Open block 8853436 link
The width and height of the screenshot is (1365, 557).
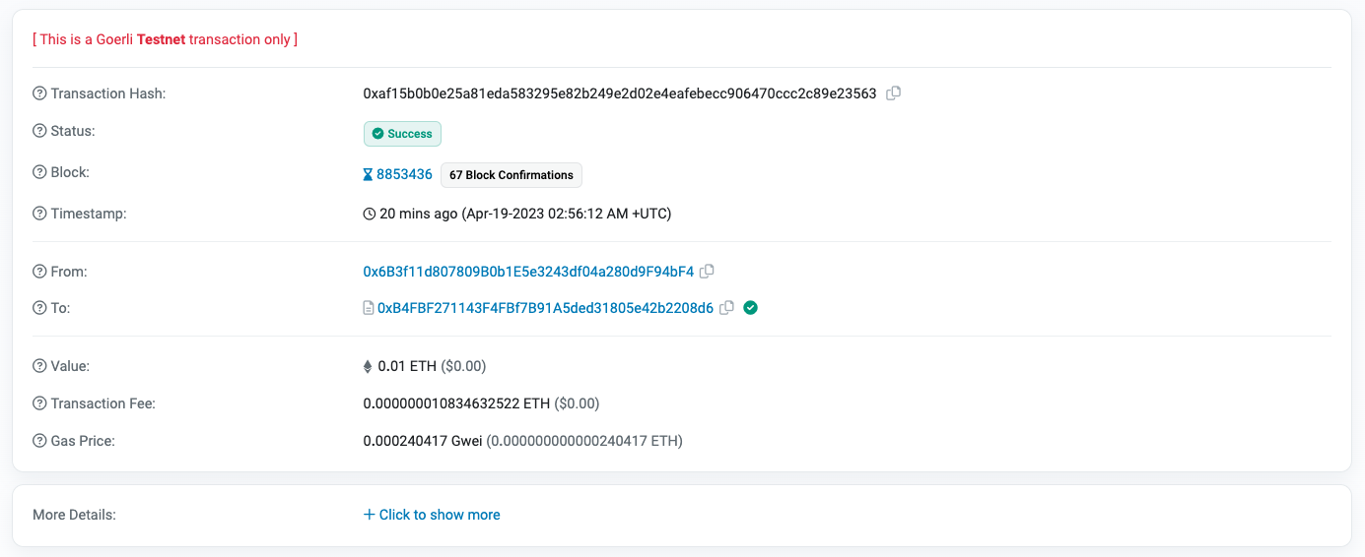coord(404,174)
